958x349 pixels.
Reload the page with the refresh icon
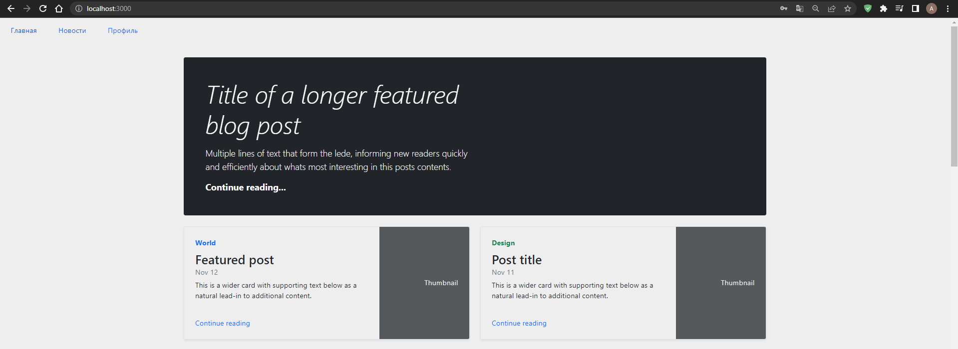point(43,8)
